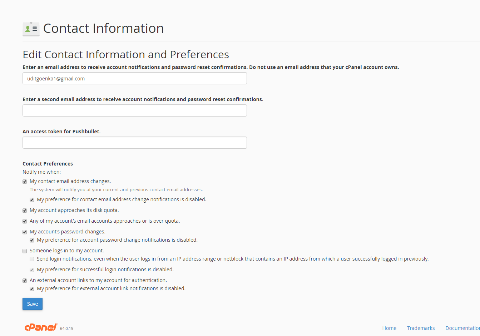480x336 pixels.
Task: Enable 'Someone logs in to my account' checkbox
Action: (x=25, y=251)
